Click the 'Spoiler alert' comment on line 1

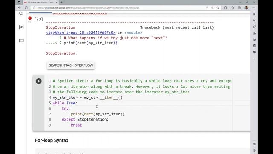pos(142,81)
